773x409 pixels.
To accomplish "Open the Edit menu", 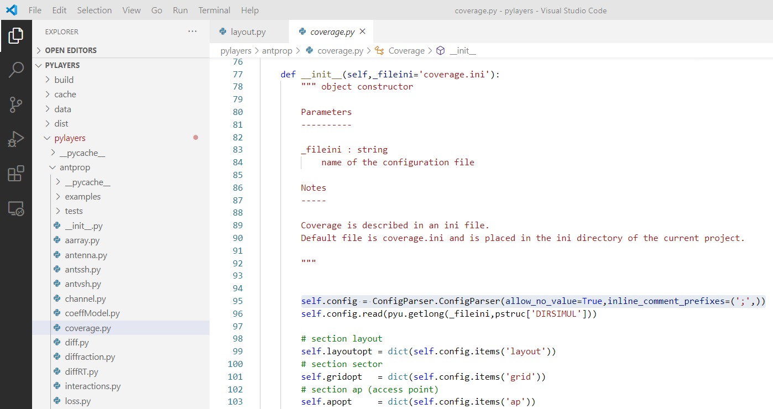I will point(59,10).
